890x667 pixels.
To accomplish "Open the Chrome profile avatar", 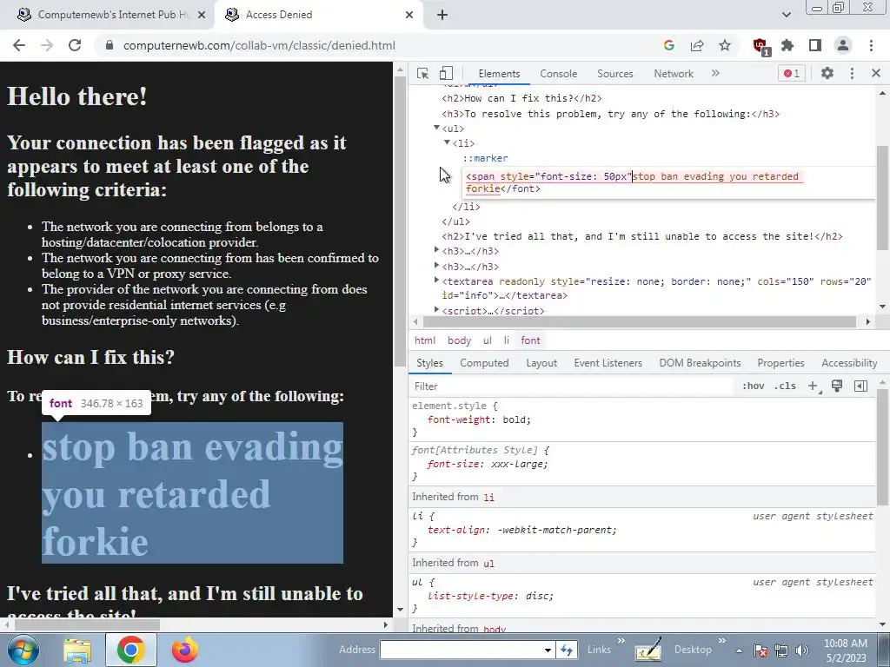I will click(843, 45).
